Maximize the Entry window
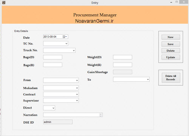The height and width of the screenshot is (136, 189). pyautogui.click(x=177, y=2)
